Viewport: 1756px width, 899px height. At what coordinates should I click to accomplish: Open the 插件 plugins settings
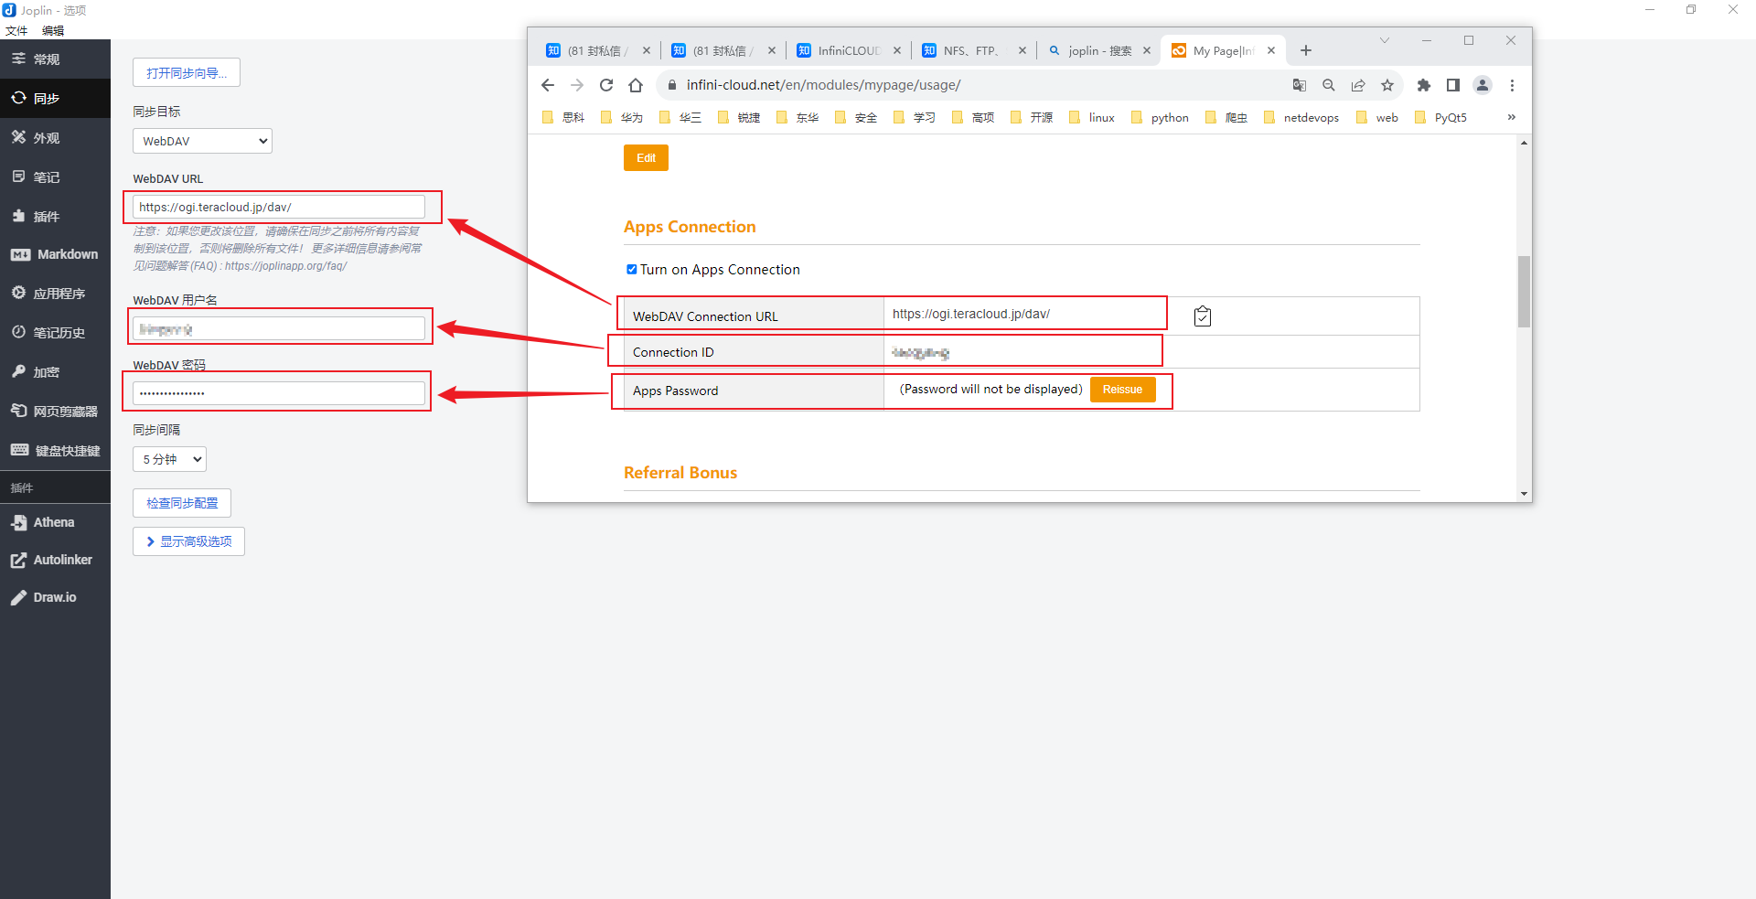55,217
